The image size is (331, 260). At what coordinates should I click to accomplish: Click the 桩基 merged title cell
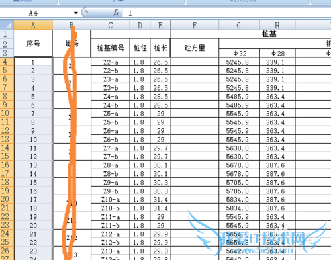[269, 34]
